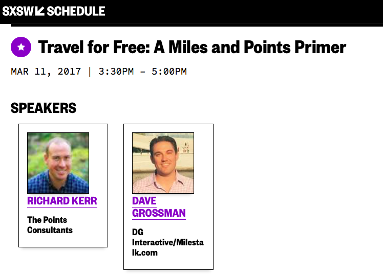This screenshot has height=276, width=383.
Task: Click the word 'Consultants' under Richard Kerr
Action: (50, 230)
